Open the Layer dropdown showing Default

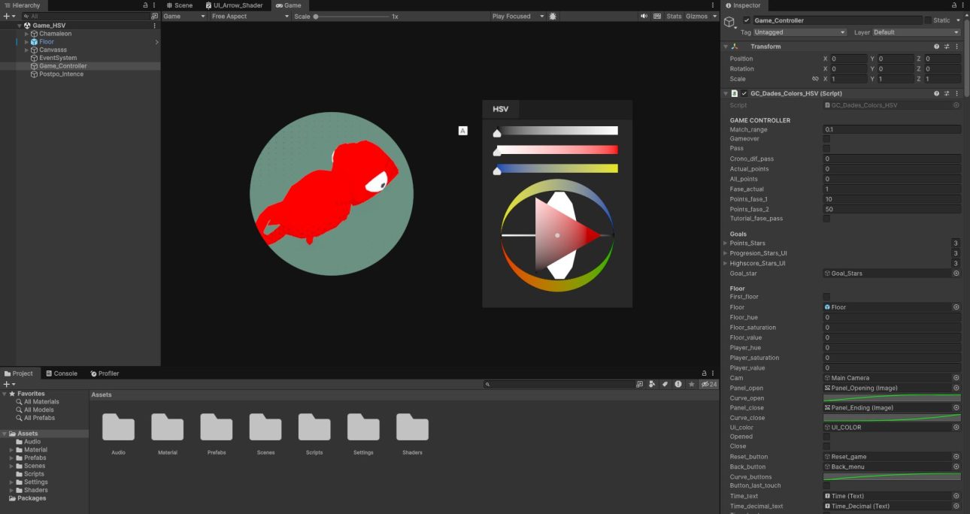916,32
